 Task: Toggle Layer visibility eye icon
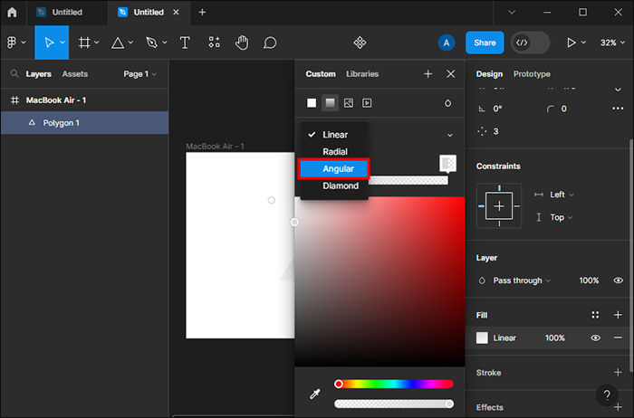coord(618,280)
